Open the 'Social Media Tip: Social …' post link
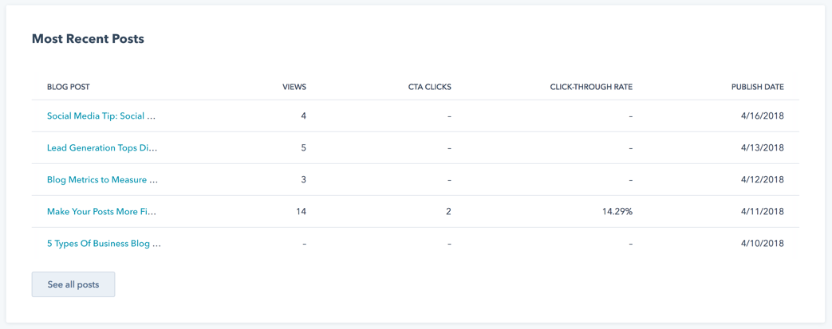 pos(101,116)
